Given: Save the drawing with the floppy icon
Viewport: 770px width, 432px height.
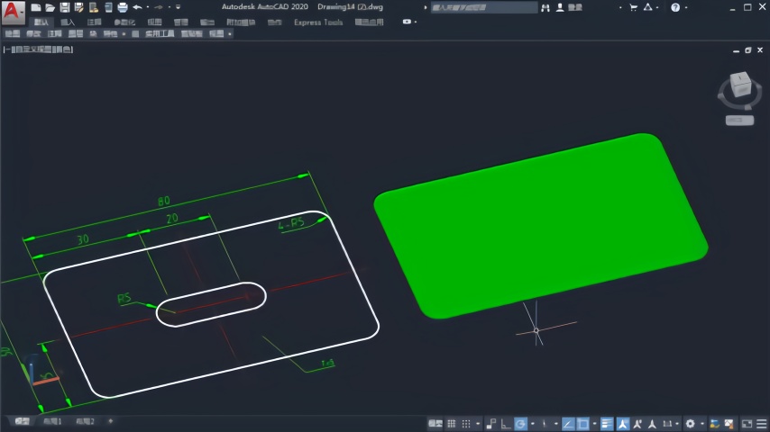Looking at the screenshot, I should click(64, 7).
